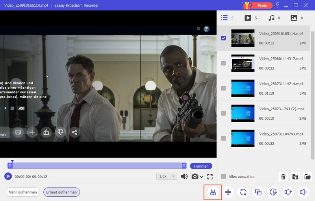
Task: Click apps grid icon in video
Action: tap(198, 29)
